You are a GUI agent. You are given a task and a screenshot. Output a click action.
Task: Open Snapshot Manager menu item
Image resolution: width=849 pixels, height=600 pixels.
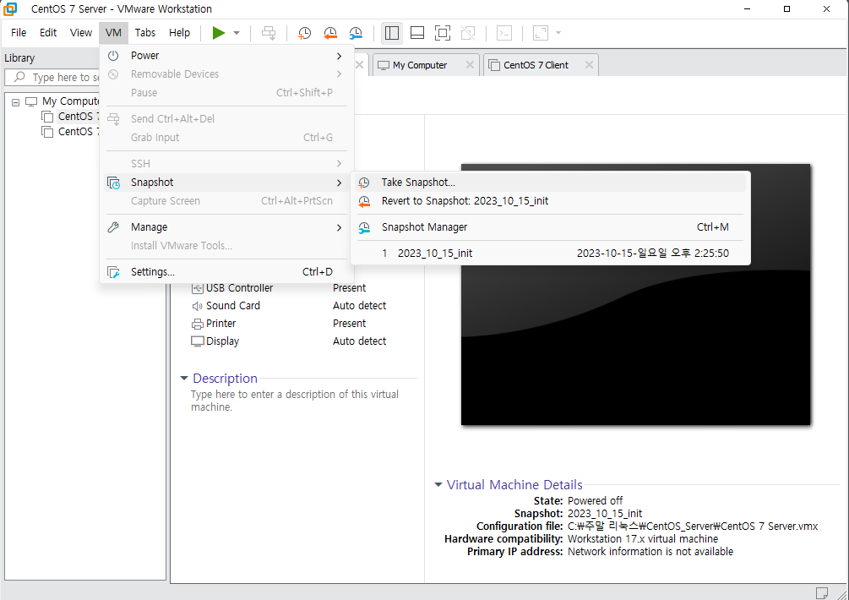pyautogui.click(x=550, y=227)
